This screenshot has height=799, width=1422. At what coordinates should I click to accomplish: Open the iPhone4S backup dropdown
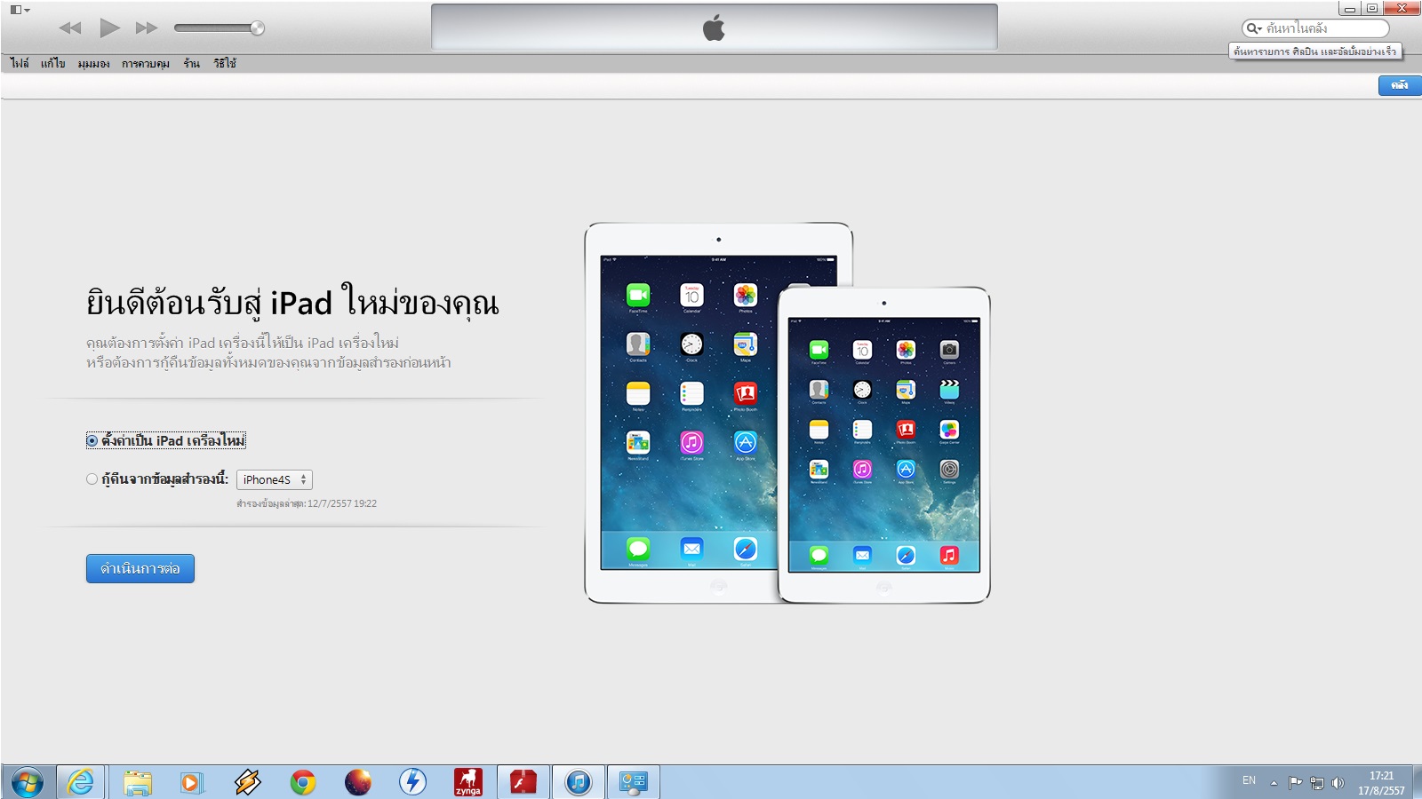275,479
